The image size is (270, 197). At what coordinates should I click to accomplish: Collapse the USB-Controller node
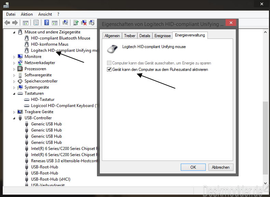[x=14, y=118]
